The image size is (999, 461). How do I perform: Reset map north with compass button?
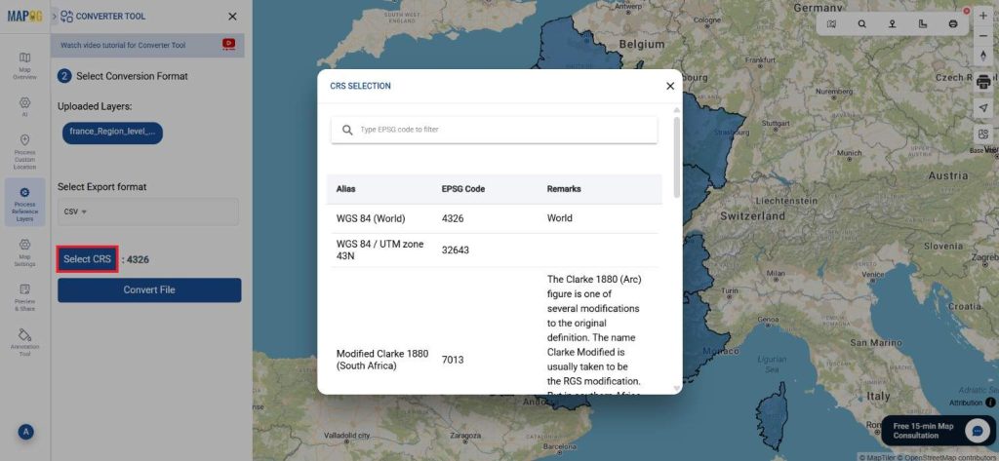(982, 57)
